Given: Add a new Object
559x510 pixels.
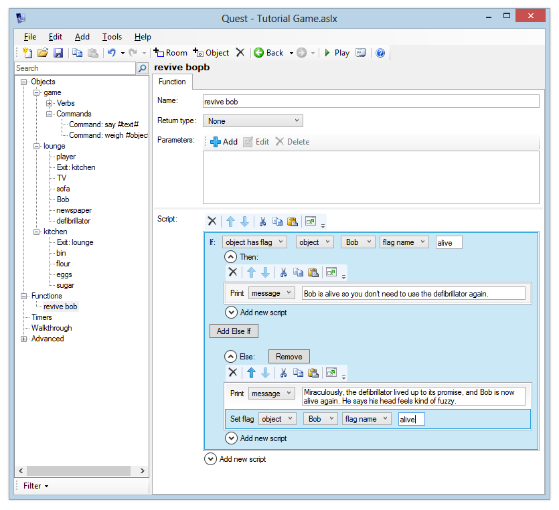Looking at the screenshot, I should point(211,53).
